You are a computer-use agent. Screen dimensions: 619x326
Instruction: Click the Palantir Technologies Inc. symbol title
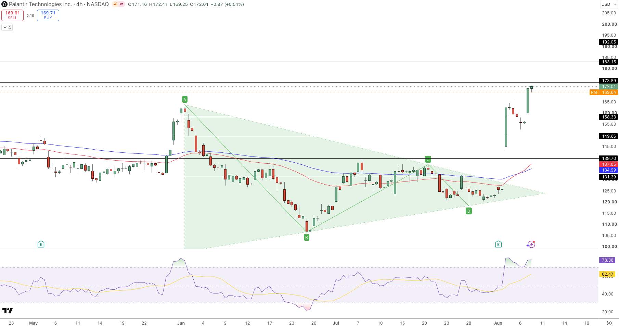coord(40,4)
